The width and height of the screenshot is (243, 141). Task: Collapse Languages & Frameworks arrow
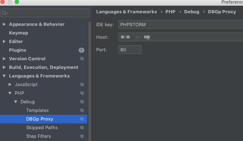tap(4, 76)
